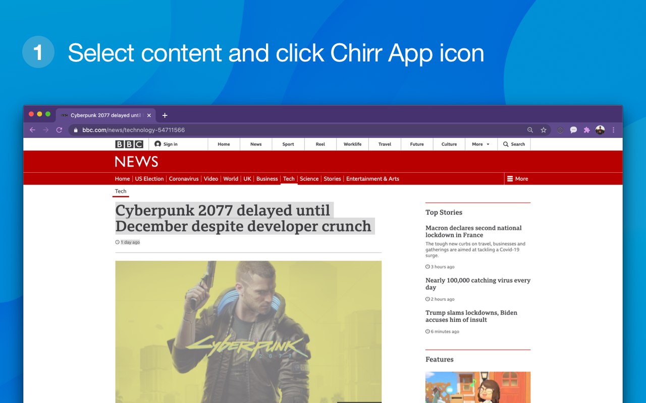646x403 pixels.
Task: Click the Cyberpunk 2077 delayed headline
Action: pyautogui.click(x=245, y=218)
